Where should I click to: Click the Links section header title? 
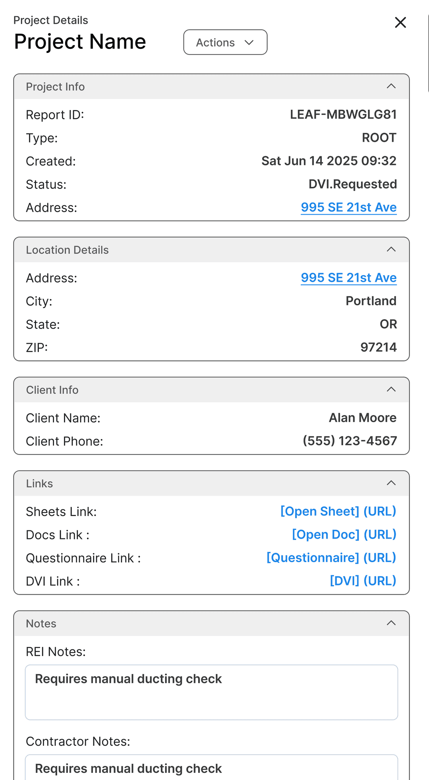pos(39,483)
